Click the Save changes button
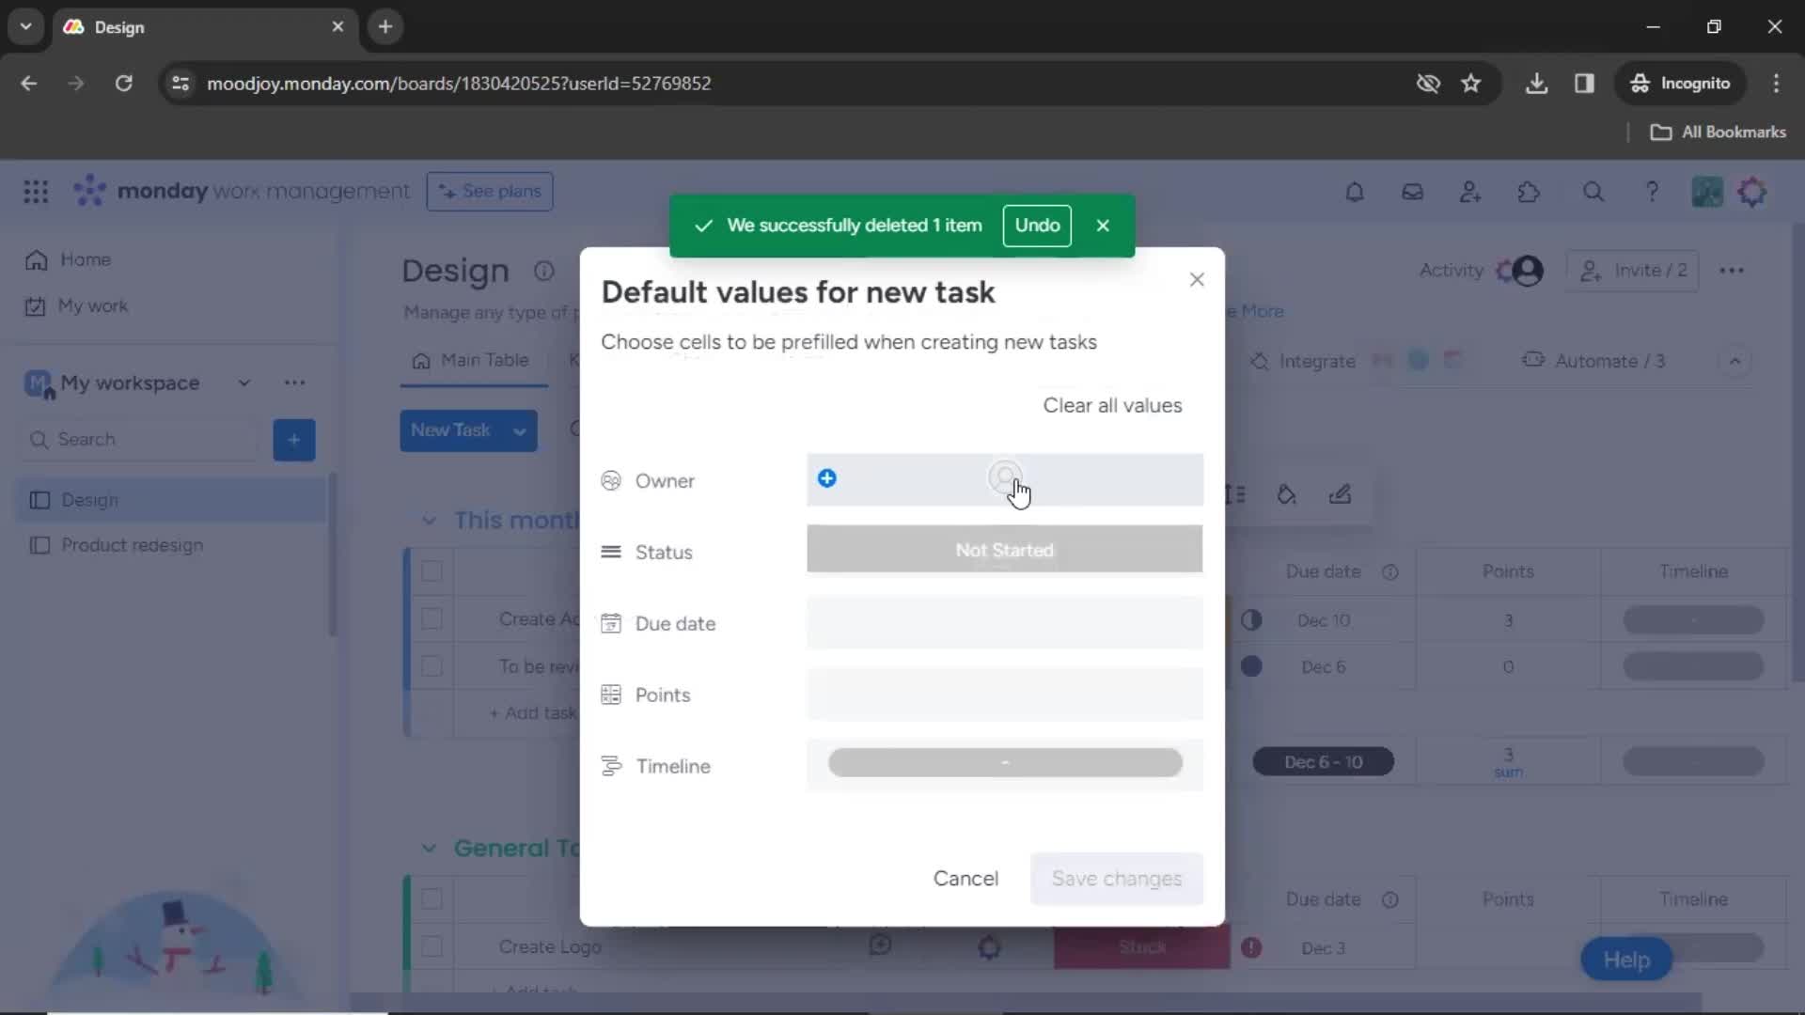Viewport: 1805px width, 1015px height. tap(1116, 878)
